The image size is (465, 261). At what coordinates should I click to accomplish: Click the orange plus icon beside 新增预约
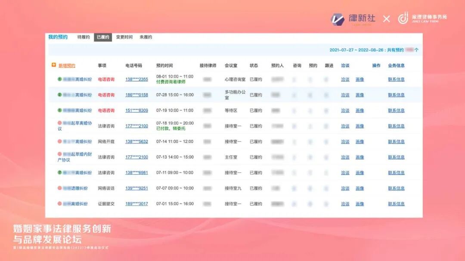tap(53, 65)
